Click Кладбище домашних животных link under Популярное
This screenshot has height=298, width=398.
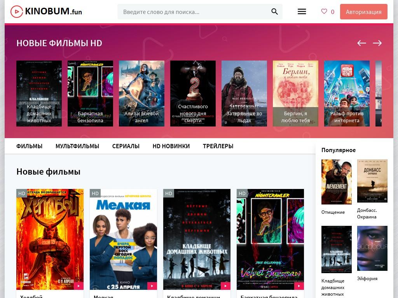click(333, 288)
